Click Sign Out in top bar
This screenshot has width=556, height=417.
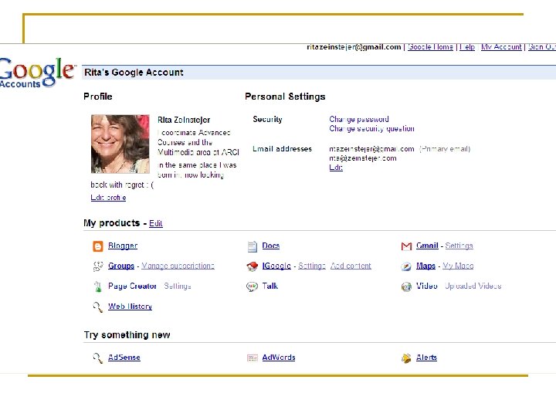[542, 47]
